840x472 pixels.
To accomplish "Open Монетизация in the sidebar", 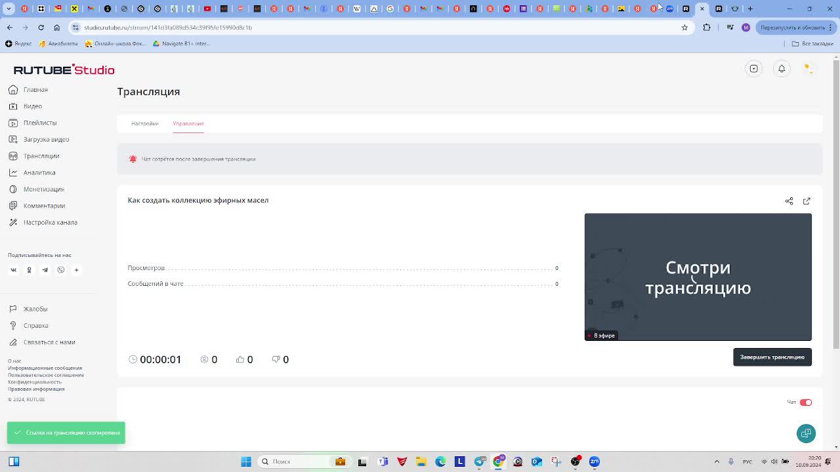I will click(x=37, y=189).
